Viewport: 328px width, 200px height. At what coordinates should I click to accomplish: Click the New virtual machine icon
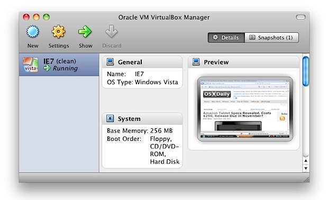click(33, 32)
